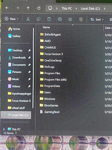The width and height of the screenshot is (112, 150).
Task: Open the New item dropdown
Action: coord(12,19)
